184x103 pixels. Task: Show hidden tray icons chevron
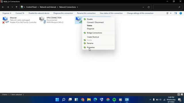(150, 100)
